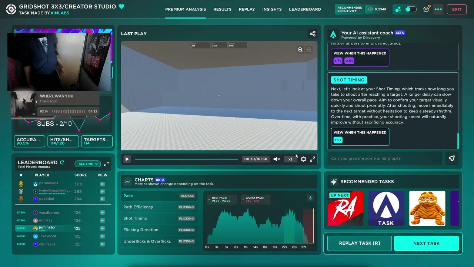Favorite the task with the heart icon
The width and height of the screenshot is (474, 267).
pyautogui.click(x=121, y=7)
